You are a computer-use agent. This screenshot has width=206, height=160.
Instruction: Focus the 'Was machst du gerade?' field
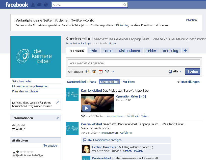[134, 63]
